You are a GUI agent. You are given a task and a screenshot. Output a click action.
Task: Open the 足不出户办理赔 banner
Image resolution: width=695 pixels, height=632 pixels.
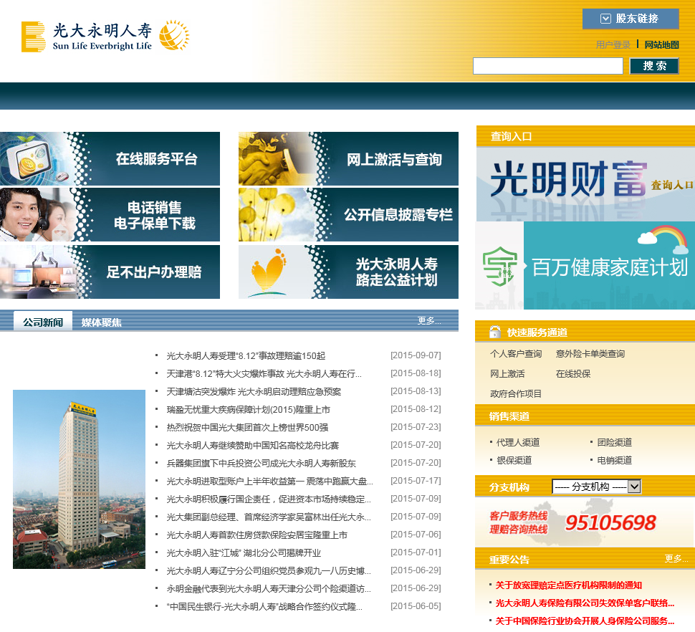pyautogui.click(x=110, y=272)
